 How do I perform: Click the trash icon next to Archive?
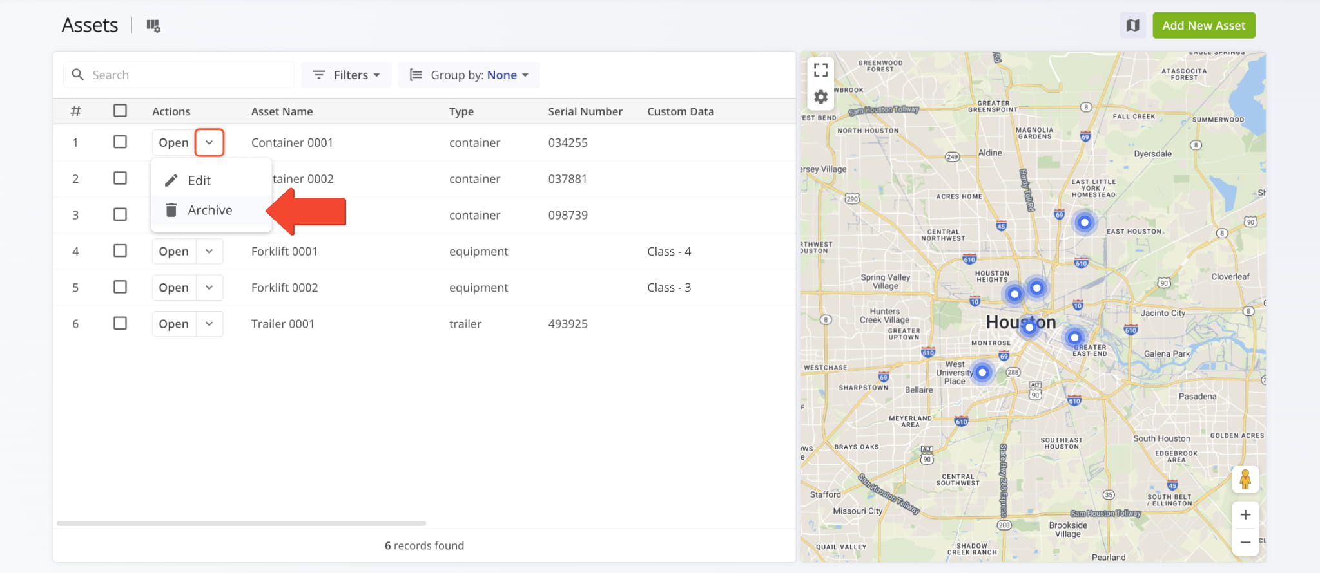(171, 210)
